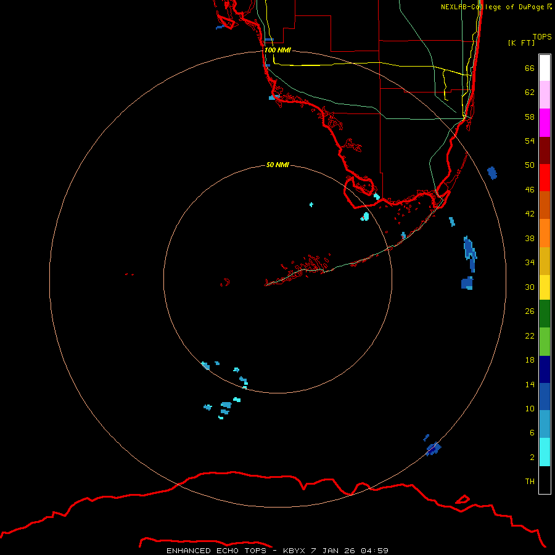Click the "ENHANCED ECHO TOPS - KBYX" caption
555x555 pixels.
tap(236, 551)
